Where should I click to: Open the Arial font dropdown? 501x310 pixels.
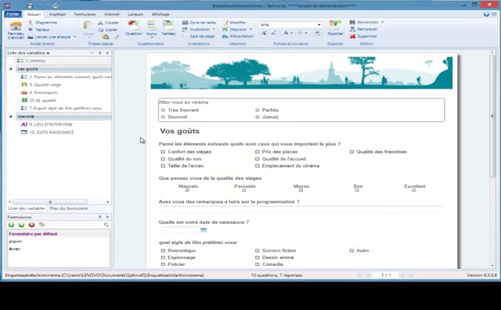pos(319,24)
